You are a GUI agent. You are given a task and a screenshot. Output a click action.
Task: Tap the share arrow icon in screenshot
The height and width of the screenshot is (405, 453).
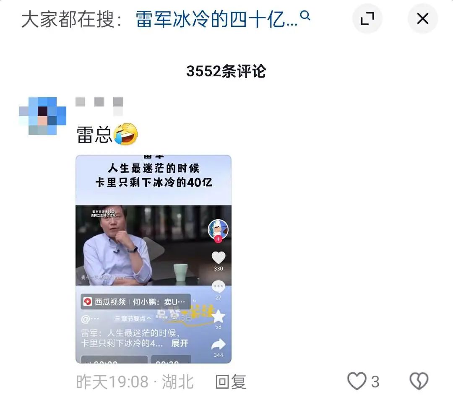[219, 344]
